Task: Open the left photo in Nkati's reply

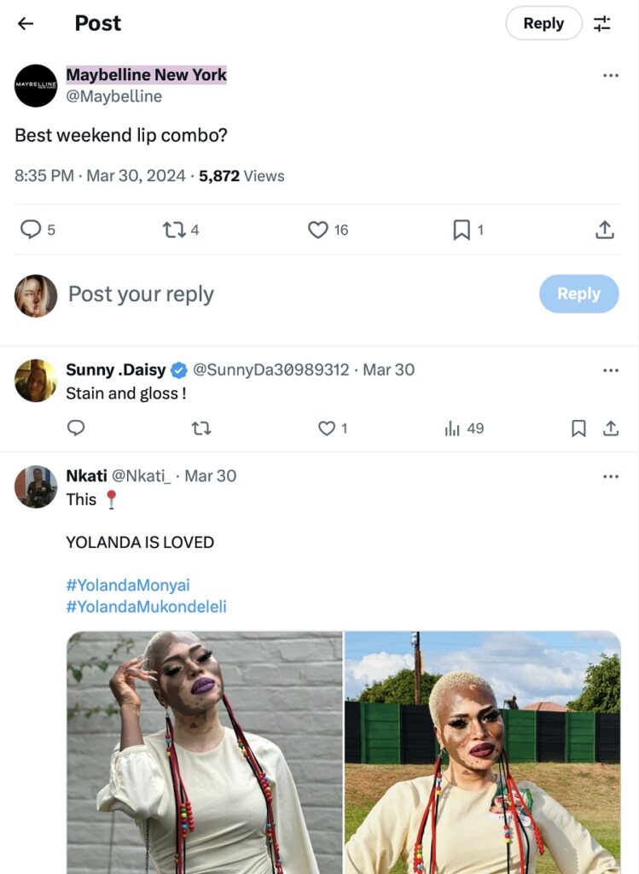Action: [205, 751]
